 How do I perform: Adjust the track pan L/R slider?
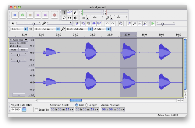pos(18,61)
